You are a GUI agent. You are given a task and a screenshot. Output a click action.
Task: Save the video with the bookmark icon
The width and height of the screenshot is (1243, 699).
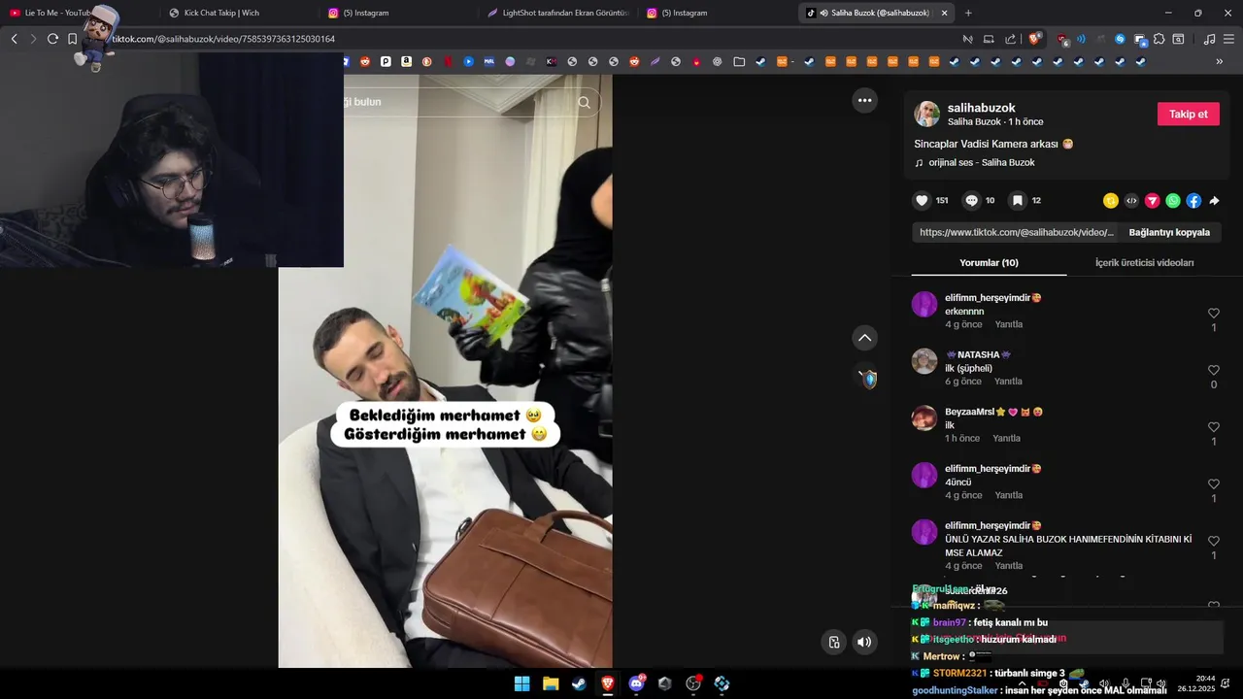click(1017, 201)
